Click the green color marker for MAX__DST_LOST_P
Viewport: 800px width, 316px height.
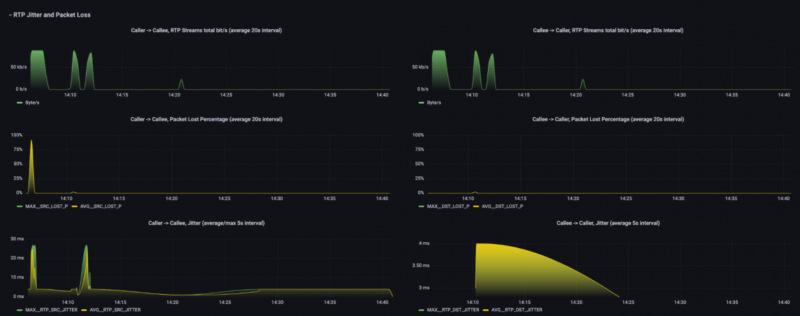(421, 206)
